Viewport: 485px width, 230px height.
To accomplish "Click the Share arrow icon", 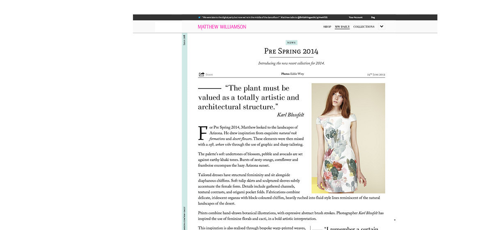I will pos(201,74).
